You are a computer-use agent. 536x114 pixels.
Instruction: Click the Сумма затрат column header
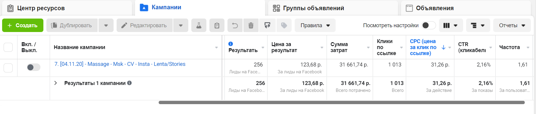(x=339, y=47)
